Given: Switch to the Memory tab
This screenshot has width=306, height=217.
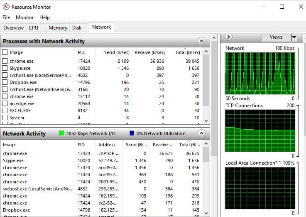Looking at the screenshot, I should pos(58,28).
